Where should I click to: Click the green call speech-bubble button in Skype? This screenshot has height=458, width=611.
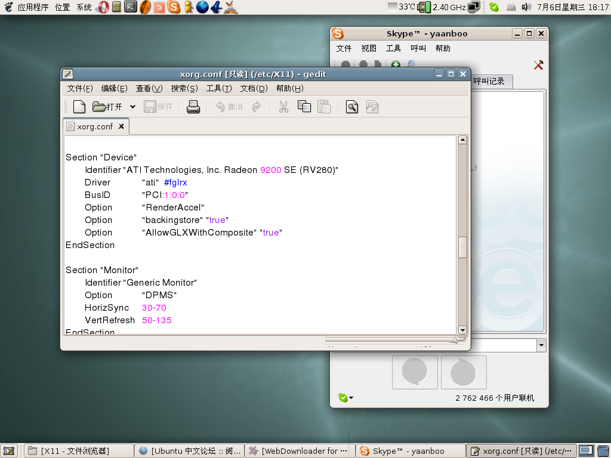click(x=415, y=372)
